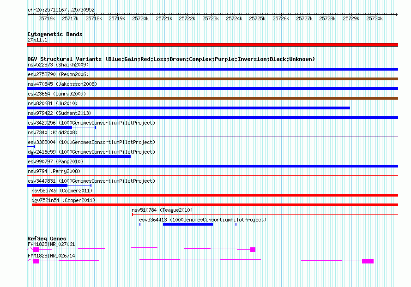
Task: Open the dgv7521n54 (Cooper2011) label
Action: point(63,200)
